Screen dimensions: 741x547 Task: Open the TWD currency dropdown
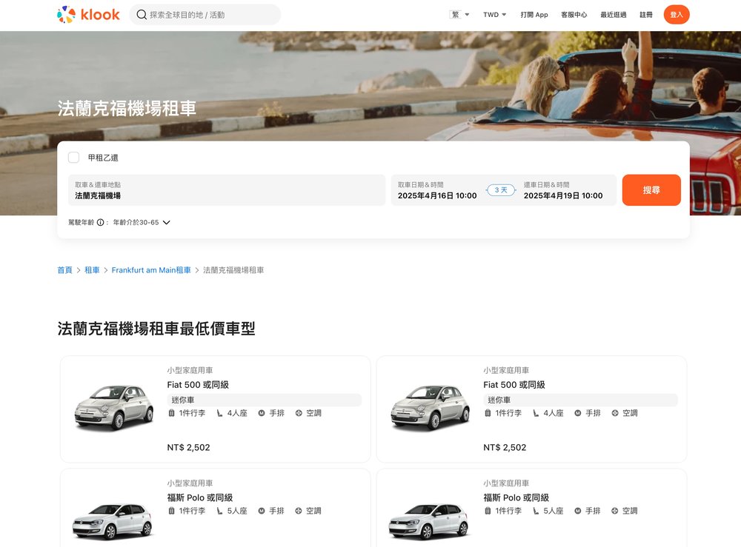pos(494,14)
